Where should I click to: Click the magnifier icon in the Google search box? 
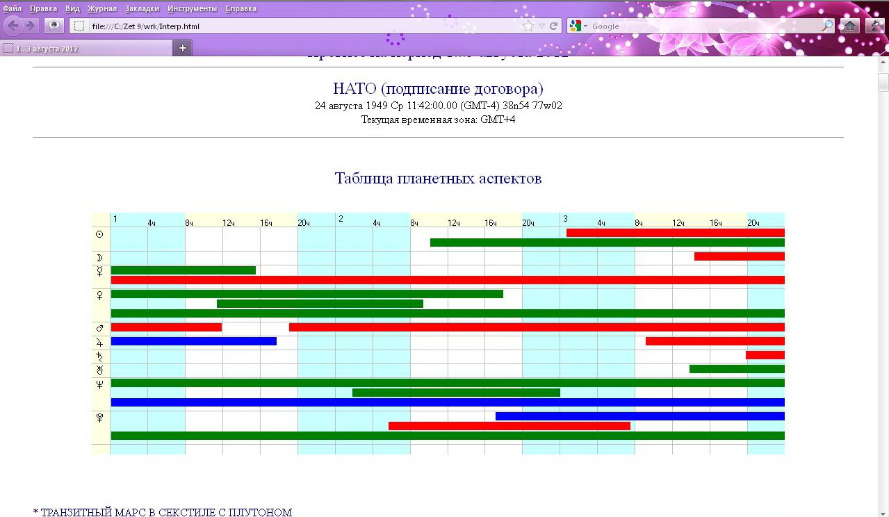click(x=827, y=26)
